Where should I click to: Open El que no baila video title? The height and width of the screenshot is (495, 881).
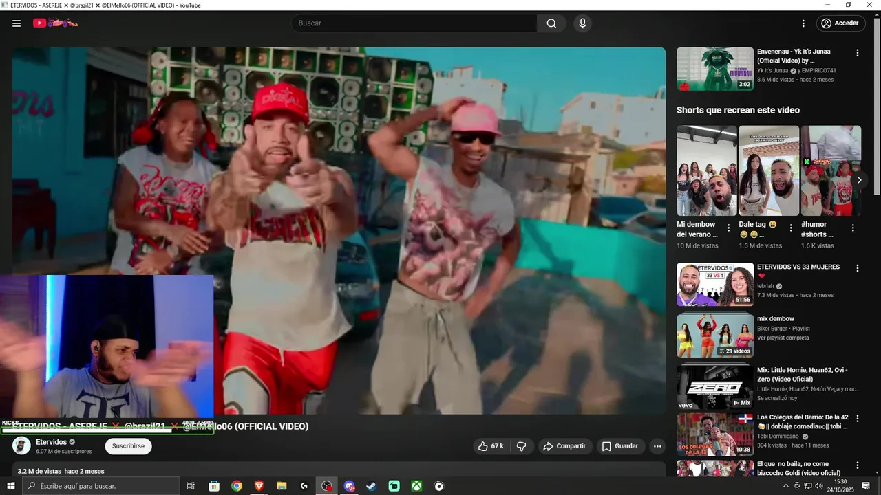[x=798, y=468]
